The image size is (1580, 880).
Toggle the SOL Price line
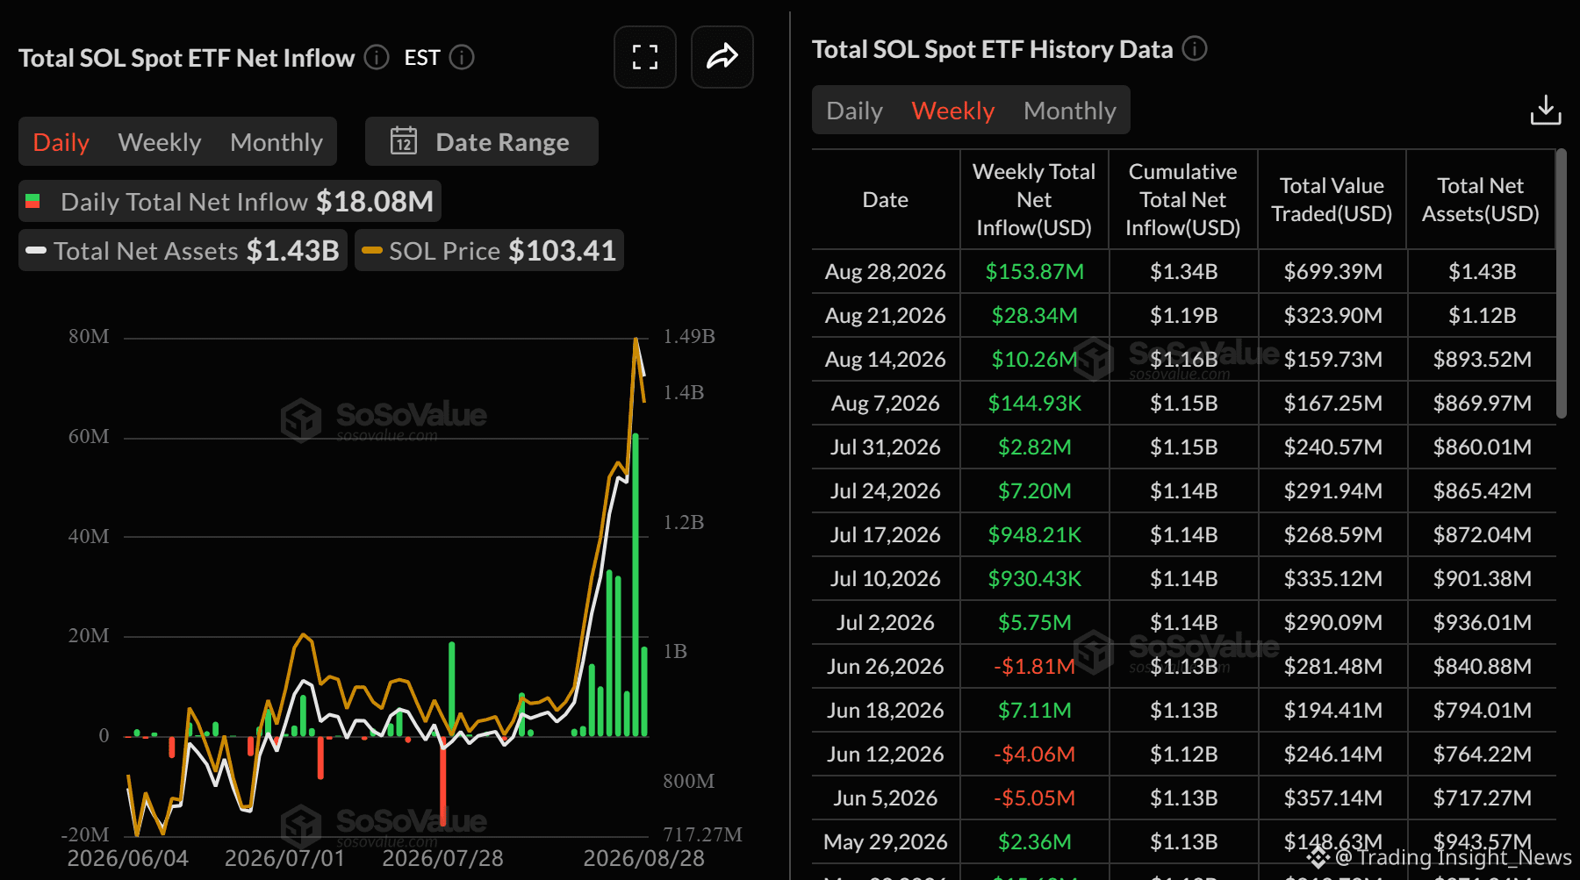tap(490, 251)
